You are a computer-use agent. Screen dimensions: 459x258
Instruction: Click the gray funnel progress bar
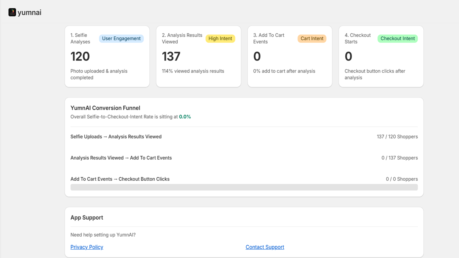pyautogui.click(x=244, y=187)
